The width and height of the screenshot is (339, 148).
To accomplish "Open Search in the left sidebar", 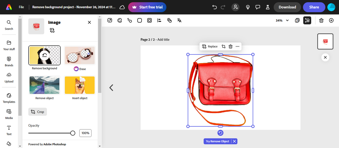I will click(x=9, y=25).
